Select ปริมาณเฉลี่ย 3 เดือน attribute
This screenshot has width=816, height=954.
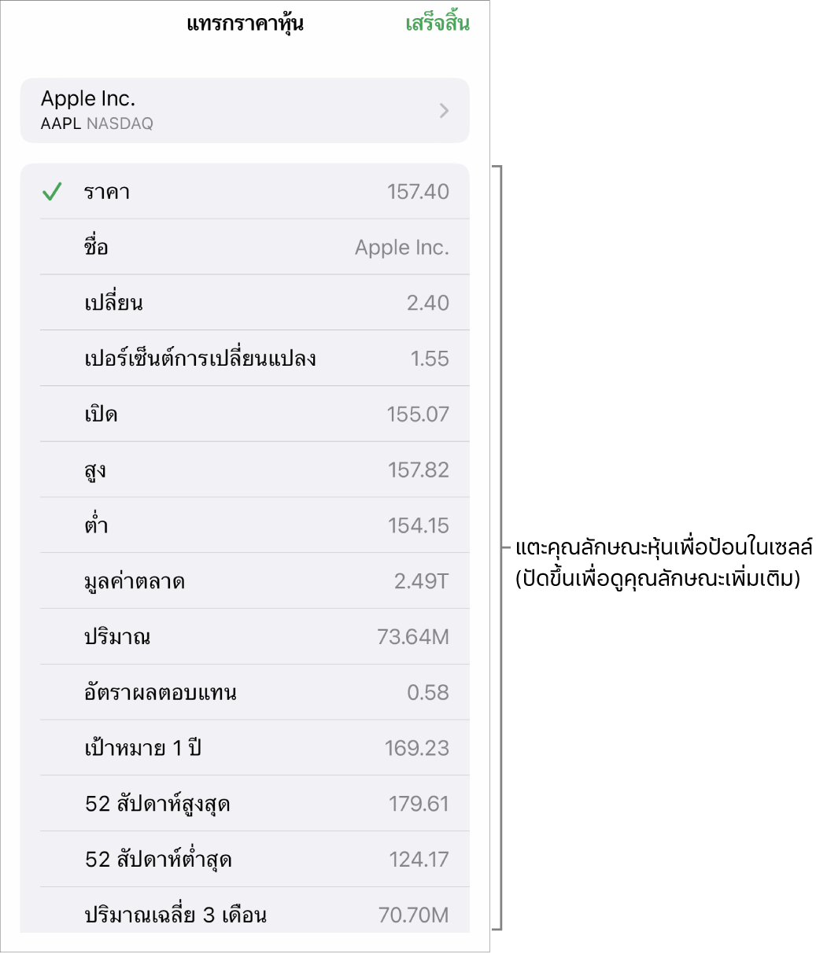pos(245,911)
